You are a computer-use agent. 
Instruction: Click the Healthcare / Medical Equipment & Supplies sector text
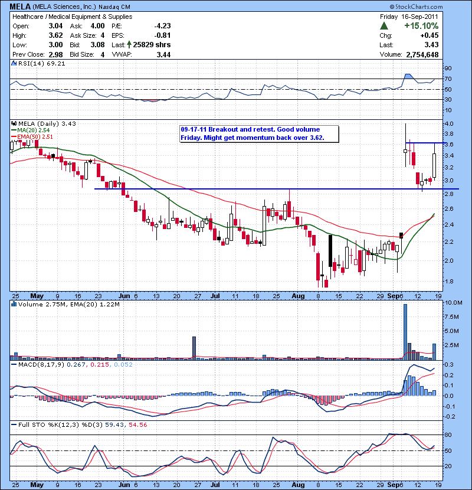click(72, 17)
